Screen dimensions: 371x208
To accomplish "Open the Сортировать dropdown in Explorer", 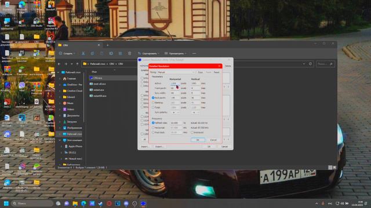I will 148,54.
